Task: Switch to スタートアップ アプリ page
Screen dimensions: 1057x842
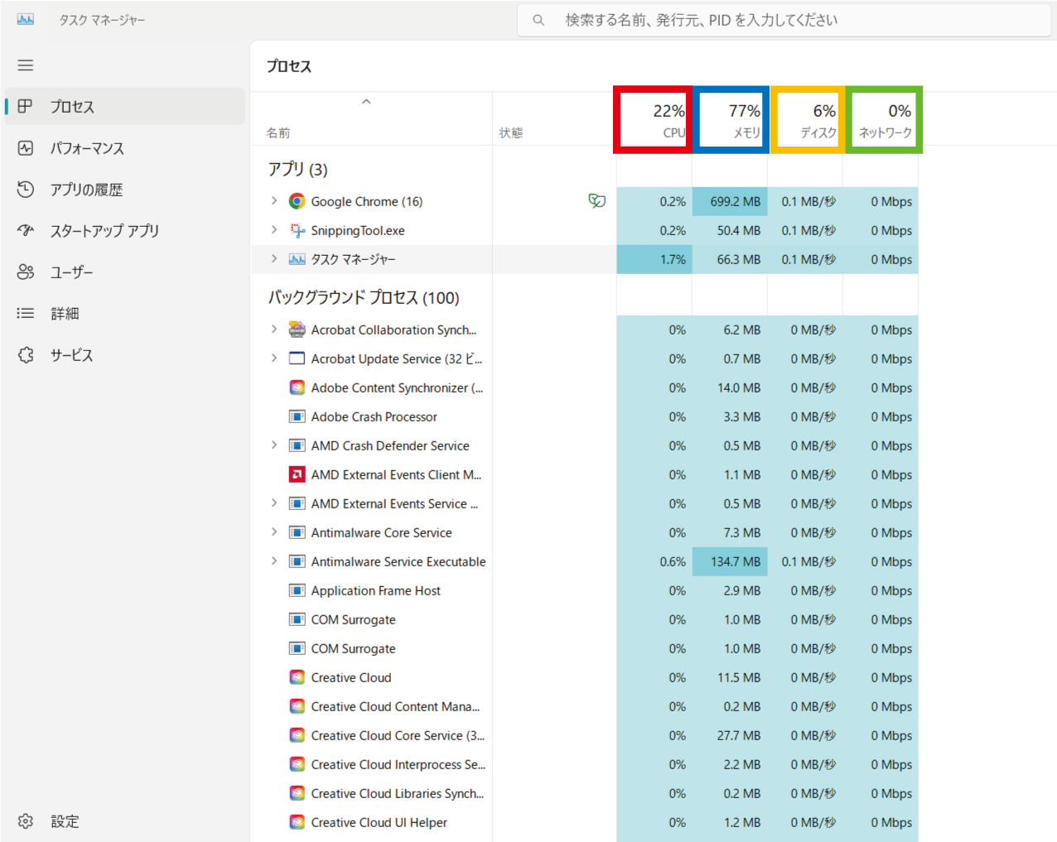Action: tap(125, 231)
